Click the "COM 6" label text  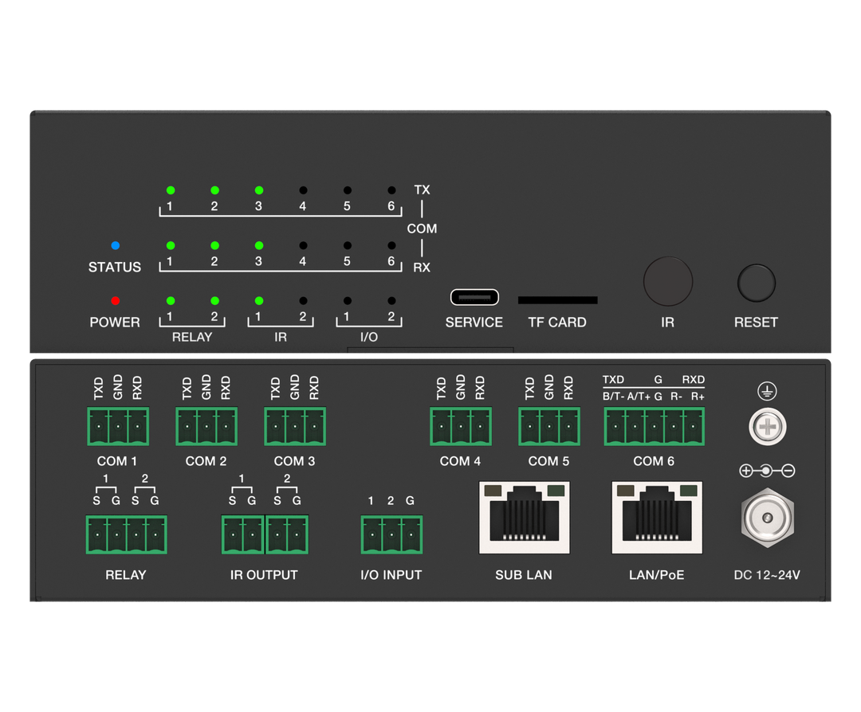point(654,461)
